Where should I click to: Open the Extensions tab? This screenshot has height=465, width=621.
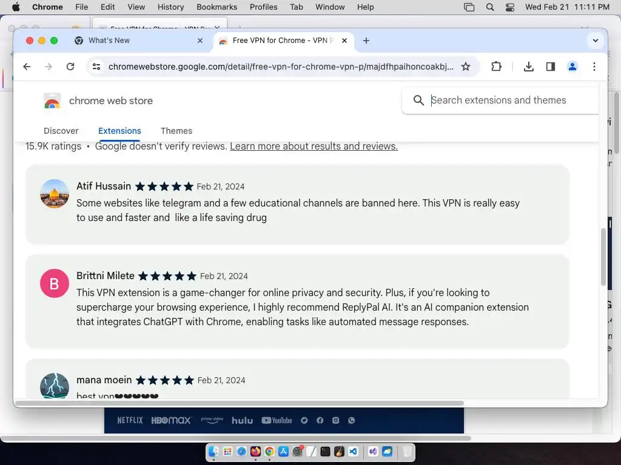[x=119, y=131]
